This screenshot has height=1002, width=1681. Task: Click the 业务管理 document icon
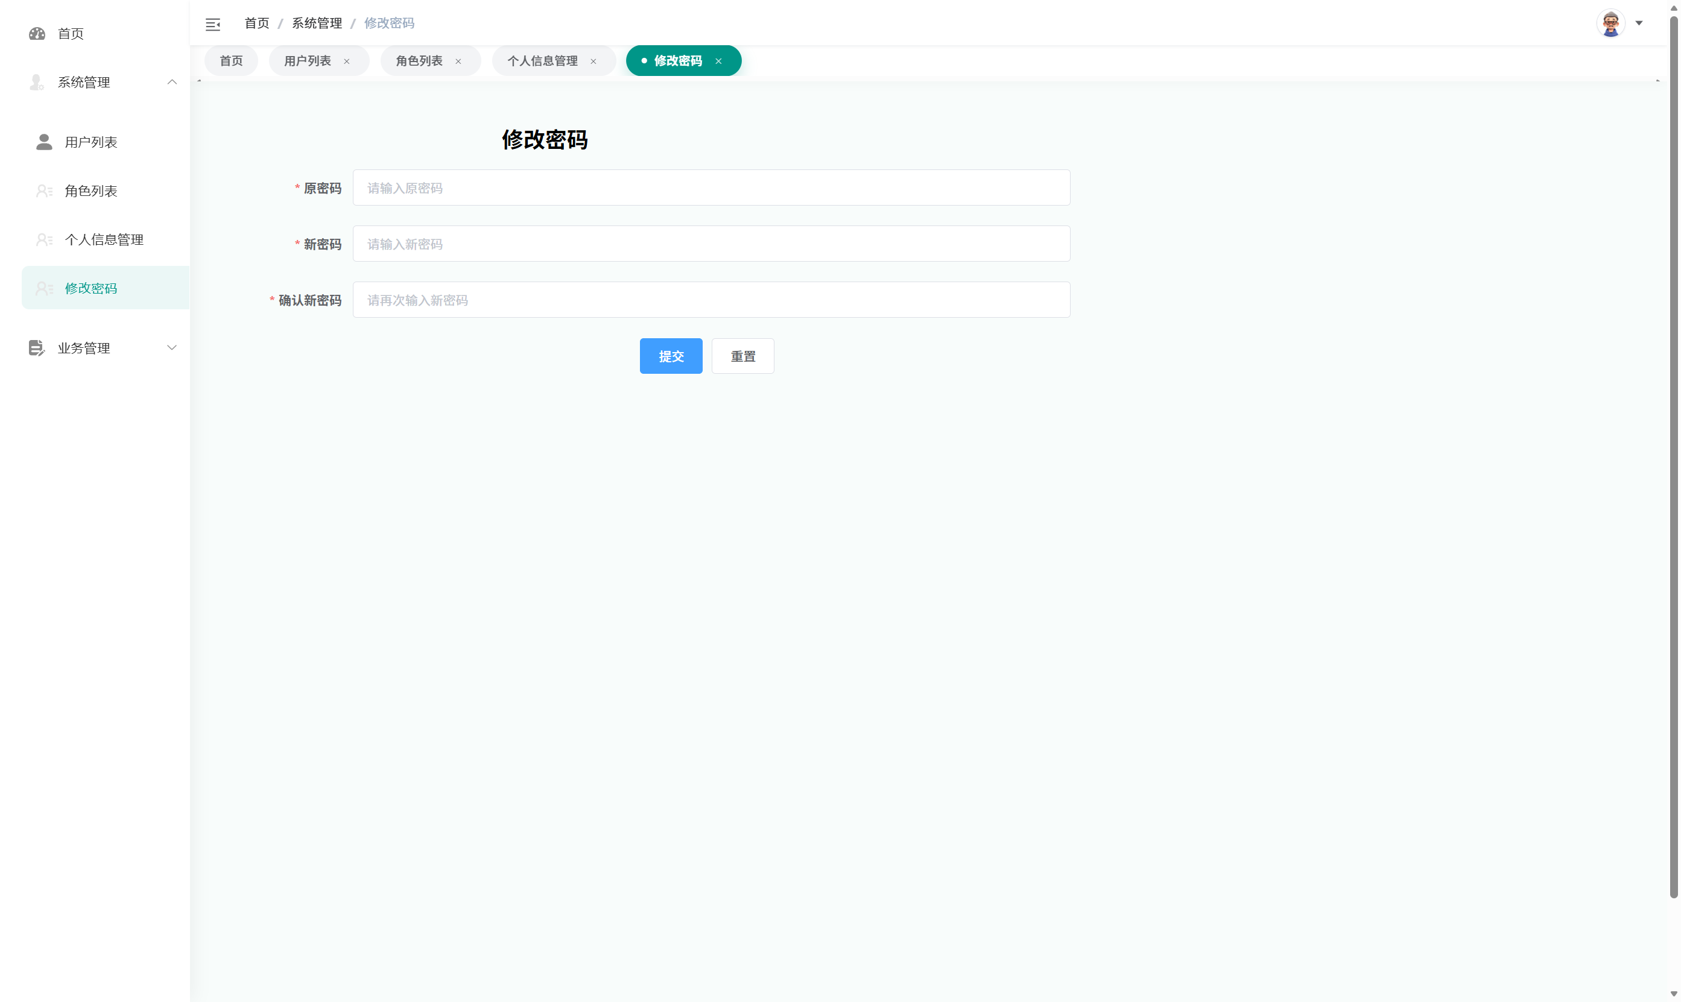tap(36, 348)
